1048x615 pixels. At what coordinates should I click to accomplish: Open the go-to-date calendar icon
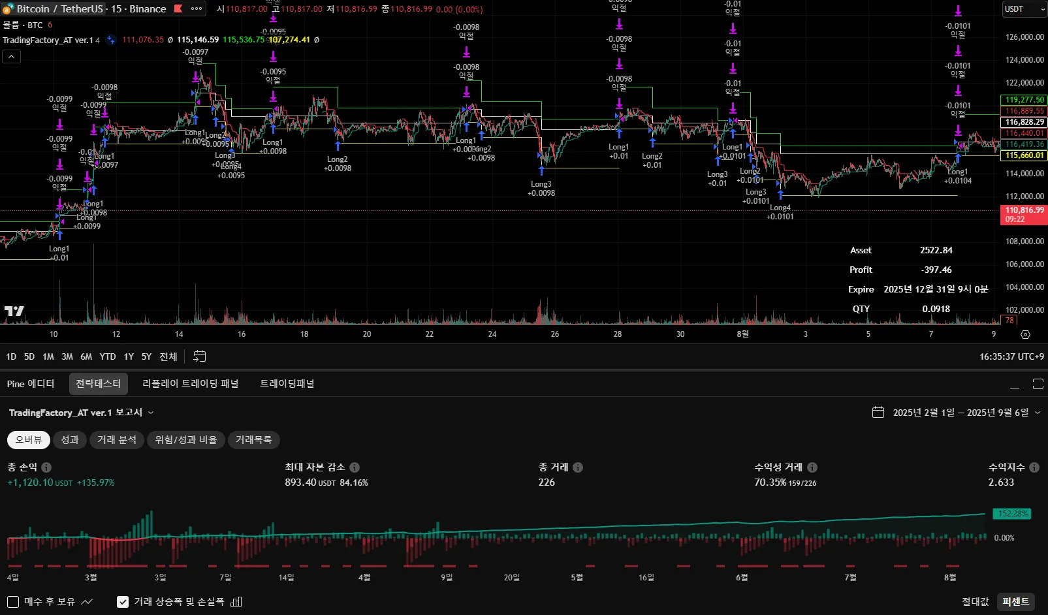(x=200, y=356)
